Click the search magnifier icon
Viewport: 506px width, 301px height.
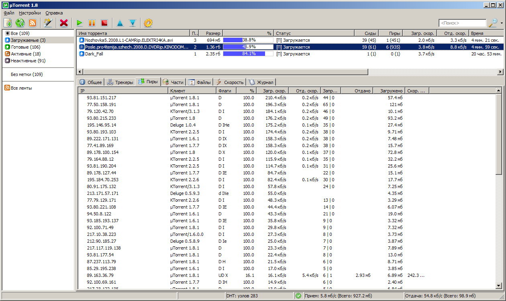tap(492, 23)
